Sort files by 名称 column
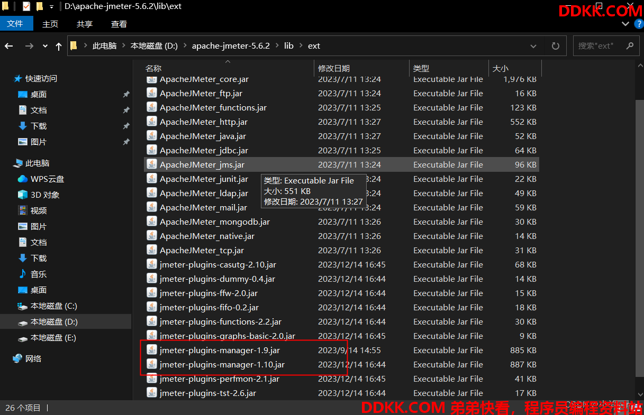Screen dimensions: 644x415 tap(153, 68)
